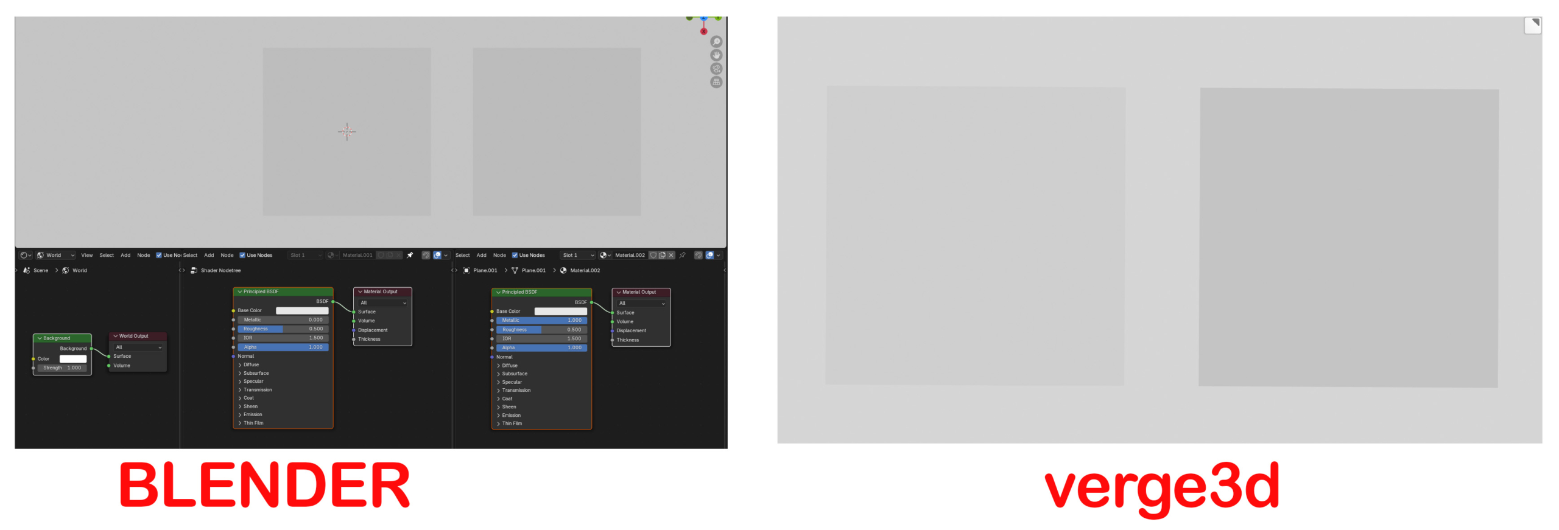Viewport: 1559px width, 530px height.
Task: Toggle overlays icon in the Material.002 editor
Action: click(709, 255)
